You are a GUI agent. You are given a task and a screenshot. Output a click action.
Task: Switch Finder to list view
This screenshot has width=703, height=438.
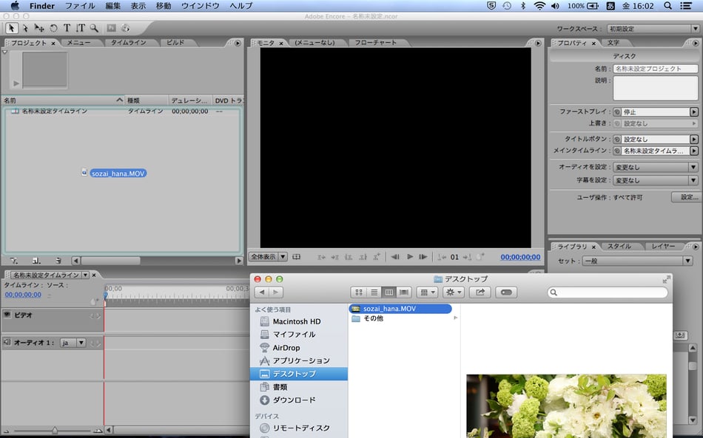tap(374, 292)
